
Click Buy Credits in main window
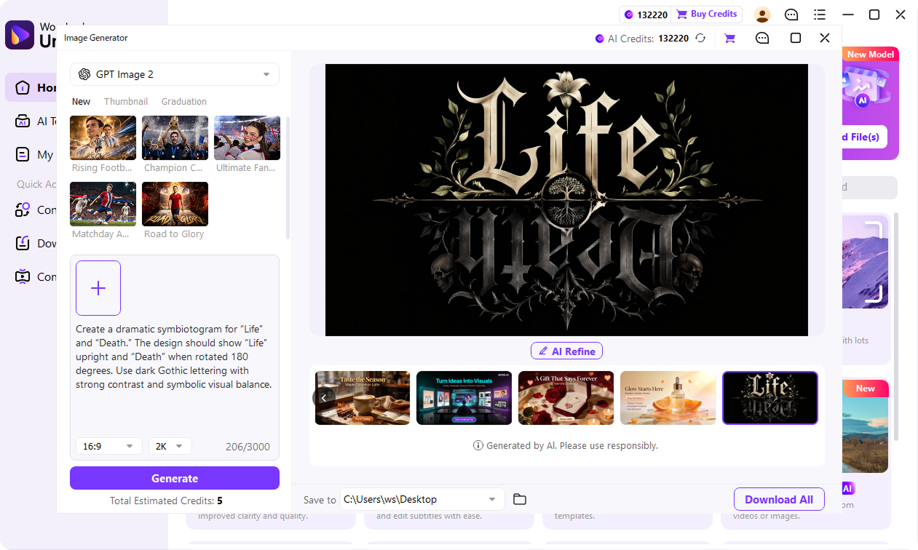pyautogui.click(x=706, y=14)
